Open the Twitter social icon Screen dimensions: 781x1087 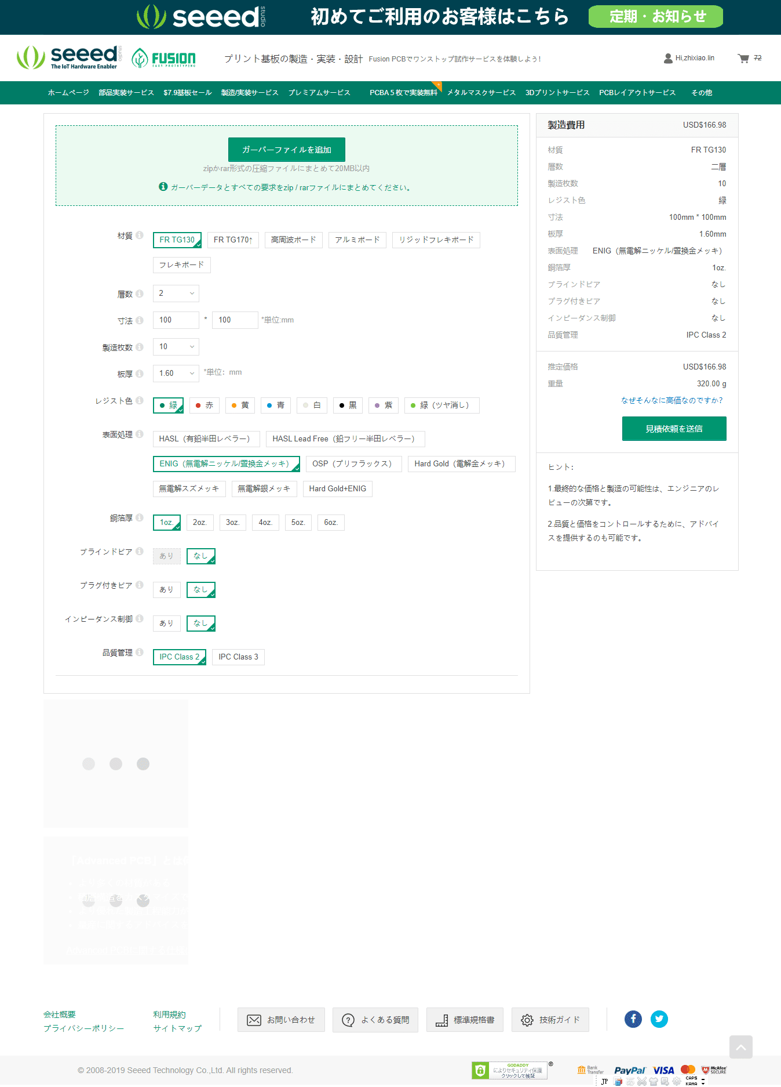pos(659,1019)
